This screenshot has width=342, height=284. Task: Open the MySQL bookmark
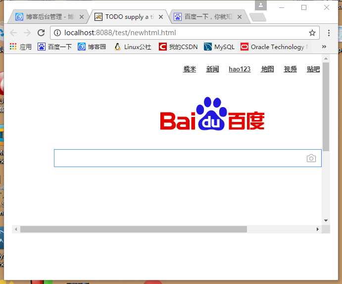(219, 47)
